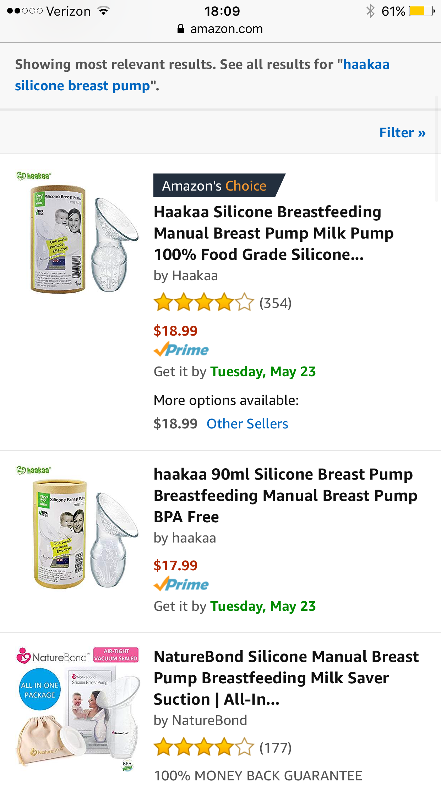441x785 pixels.
Task: Open Other Sellers for the Haakaa pump
Action: pos(247,424)
